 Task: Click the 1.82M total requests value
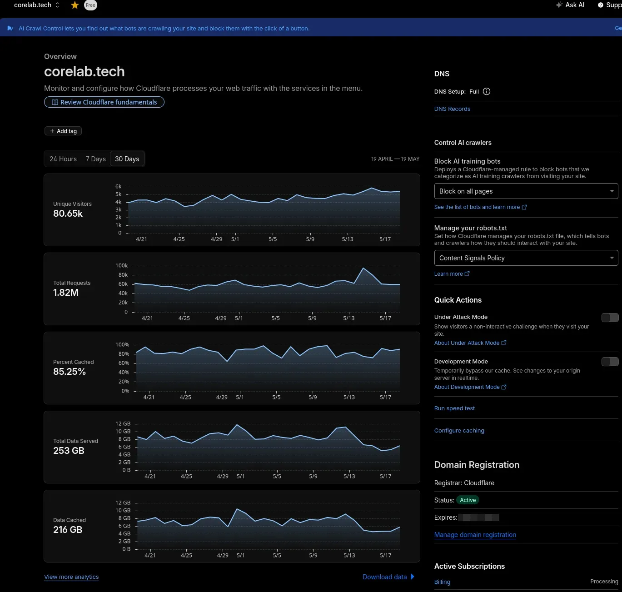tap(66, 293)
